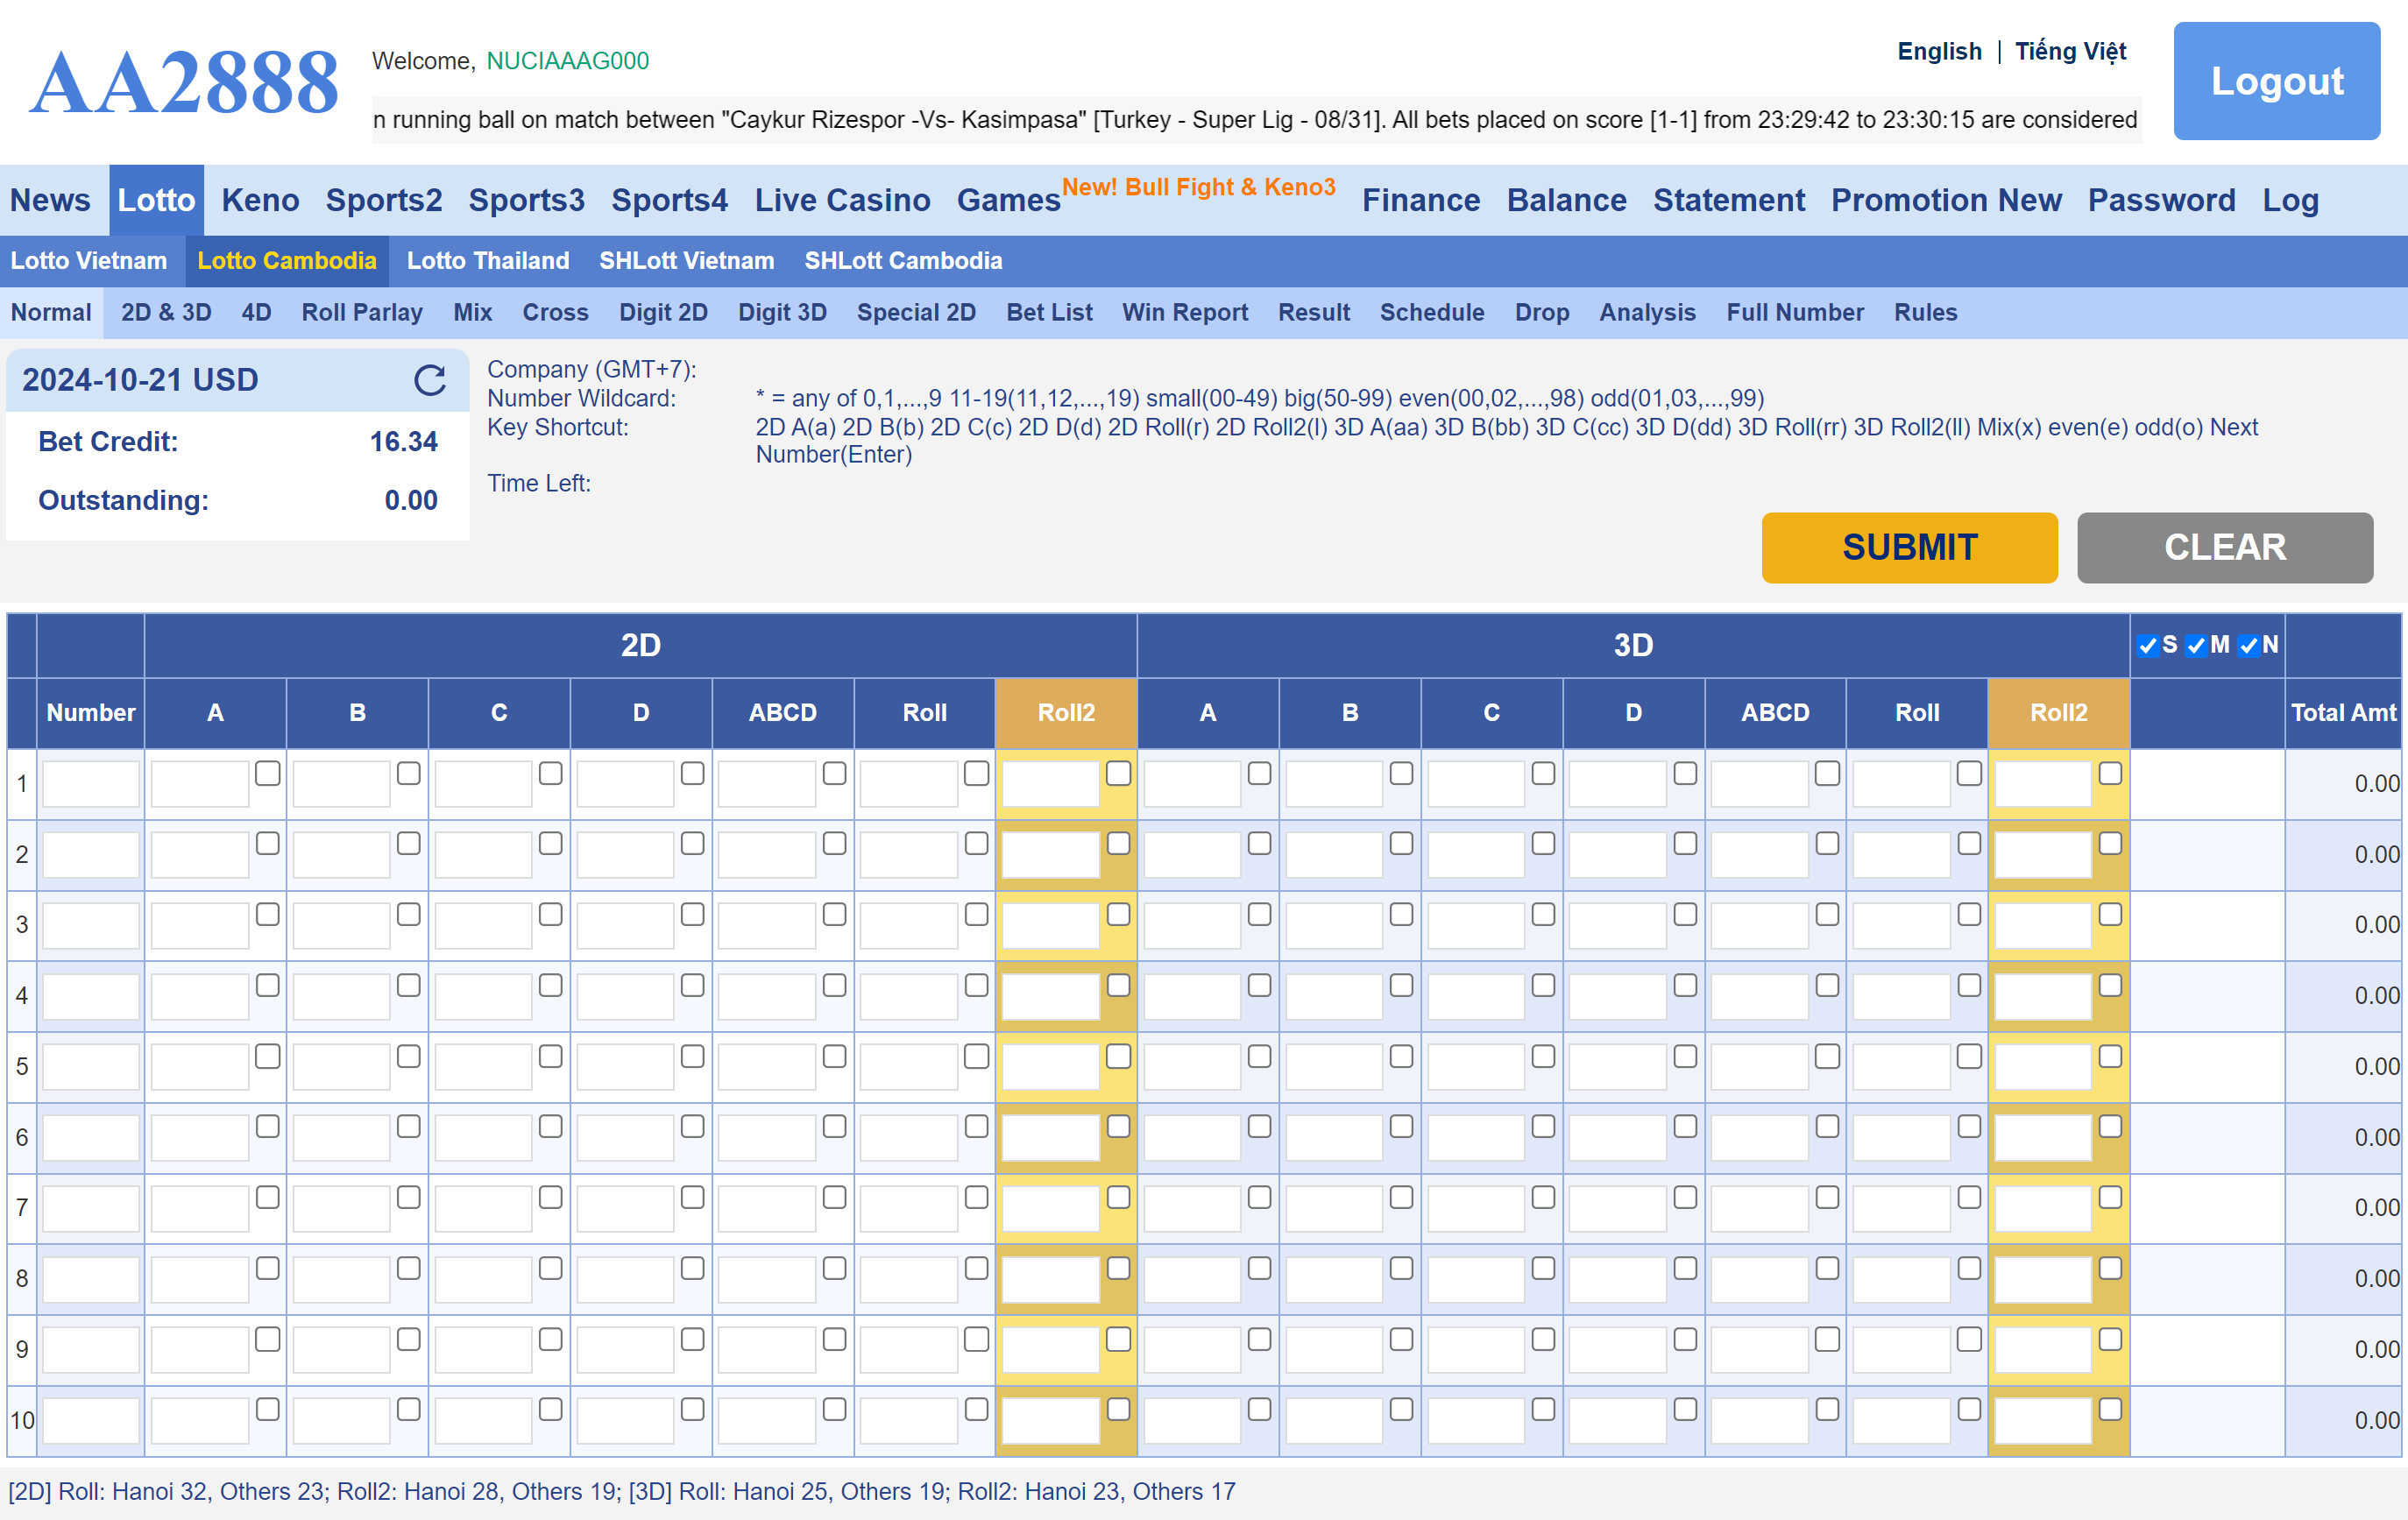Select the Special 2D tab
This screenshot has height=1520, width=2408.
coord(916,312)
